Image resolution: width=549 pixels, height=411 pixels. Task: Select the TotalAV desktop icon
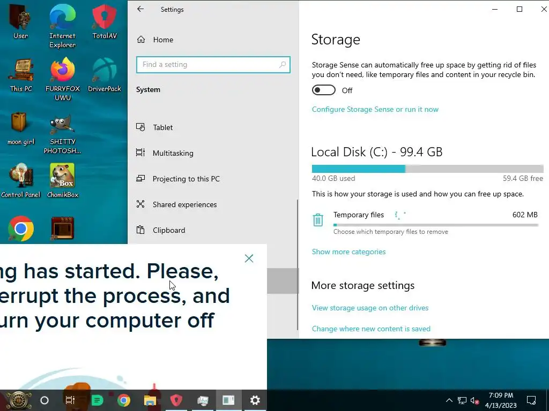point(105,21)
